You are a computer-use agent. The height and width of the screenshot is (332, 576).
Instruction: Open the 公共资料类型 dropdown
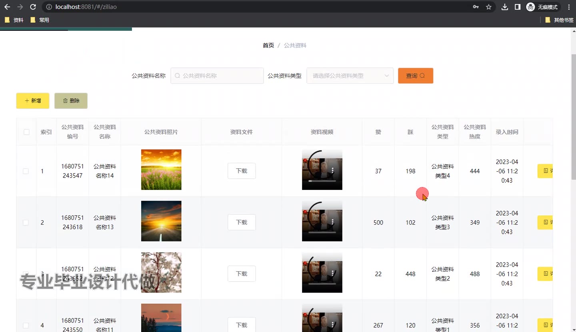click(350, 75)
